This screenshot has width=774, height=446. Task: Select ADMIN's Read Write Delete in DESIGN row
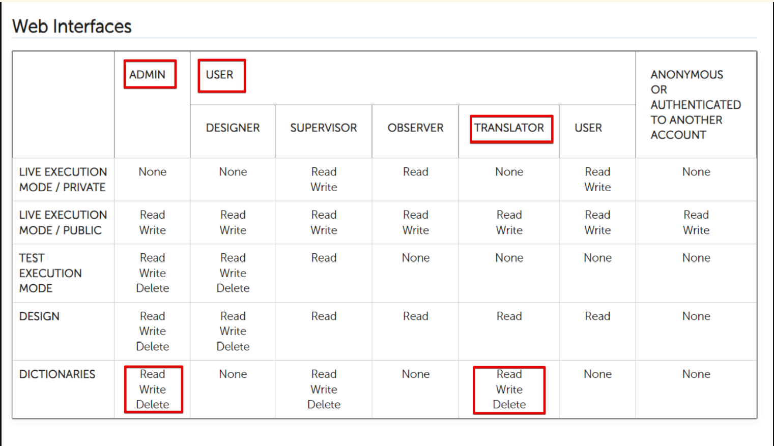(153, 331)
